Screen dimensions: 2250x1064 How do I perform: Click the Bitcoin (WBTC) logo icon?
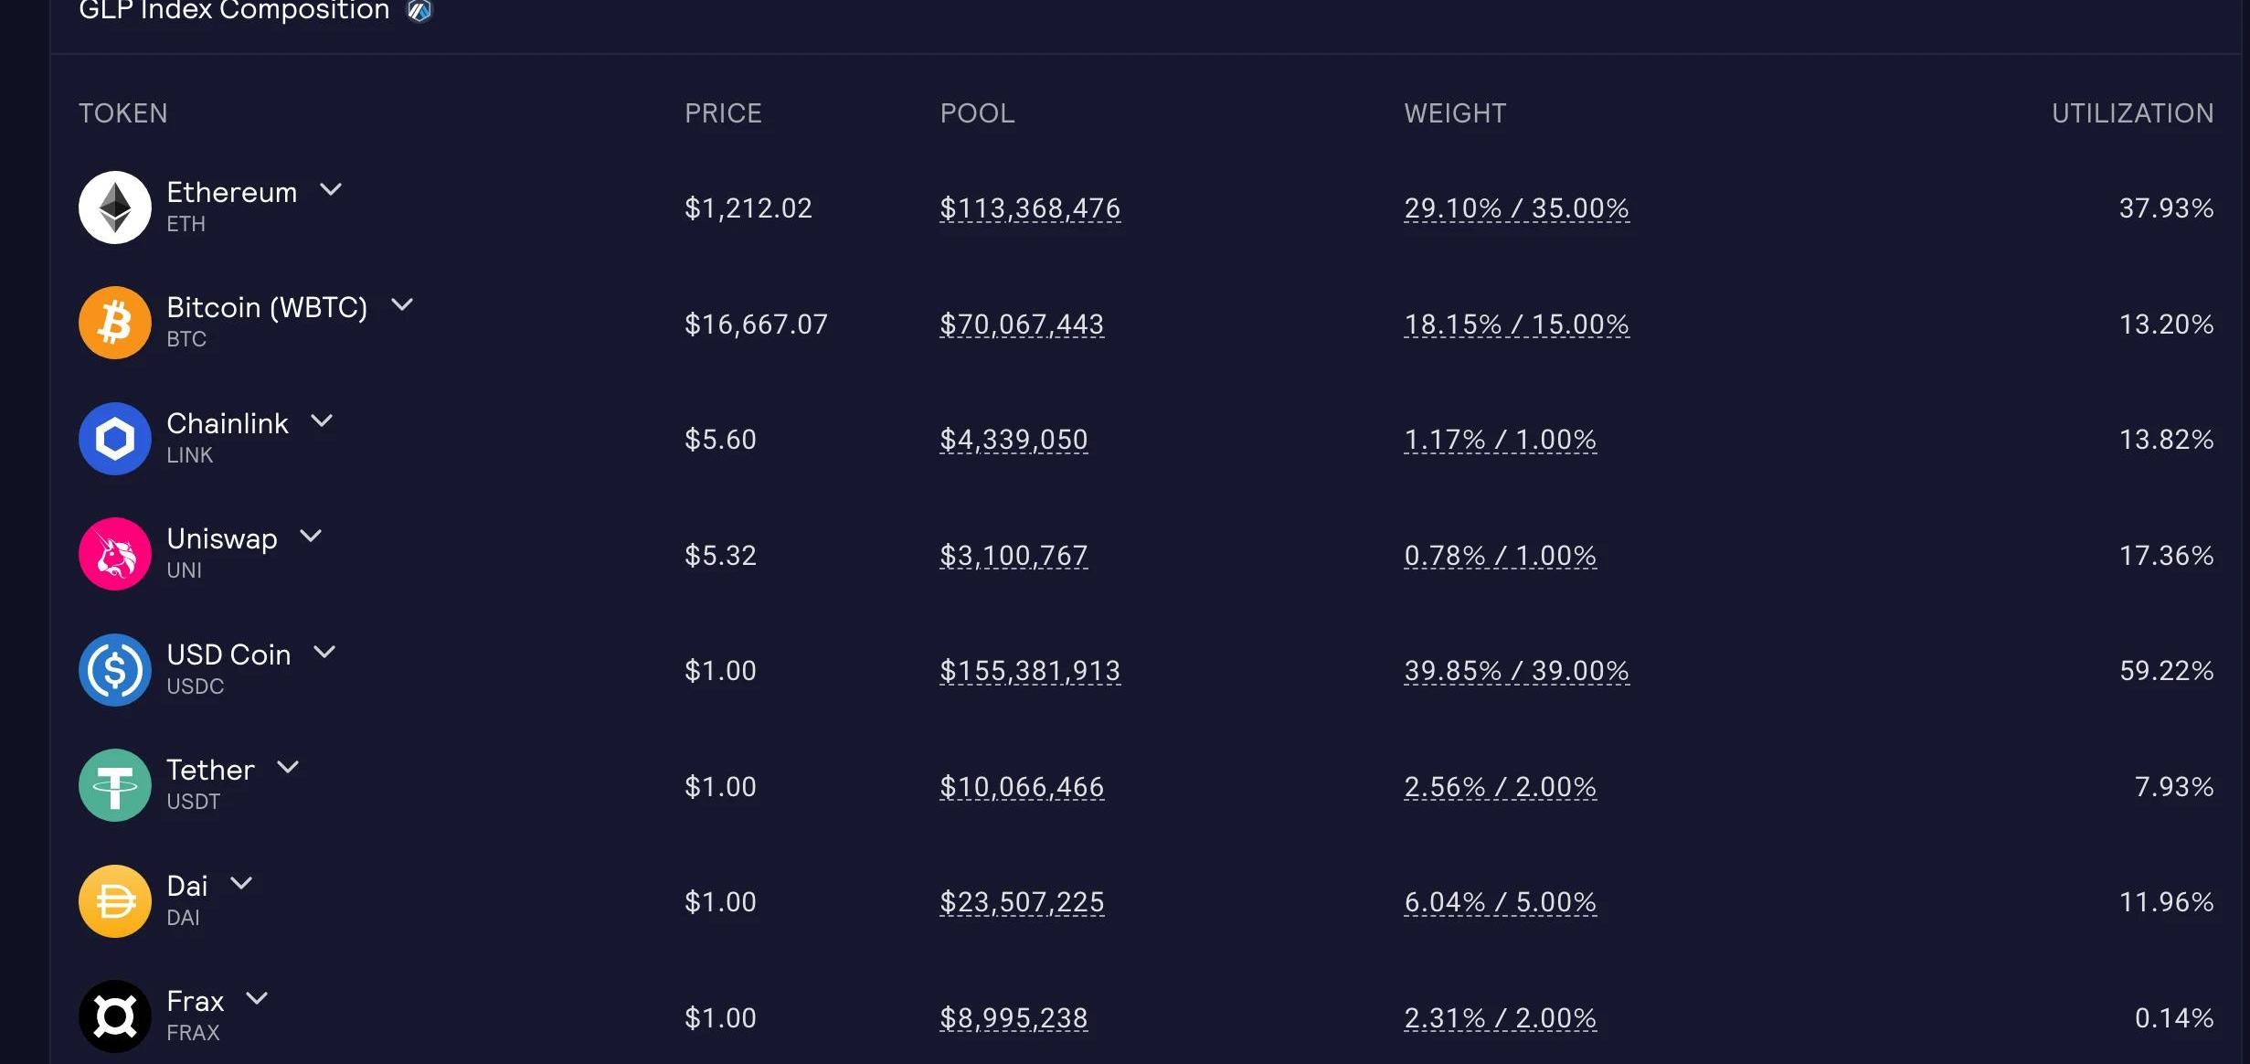click(115, 323)
